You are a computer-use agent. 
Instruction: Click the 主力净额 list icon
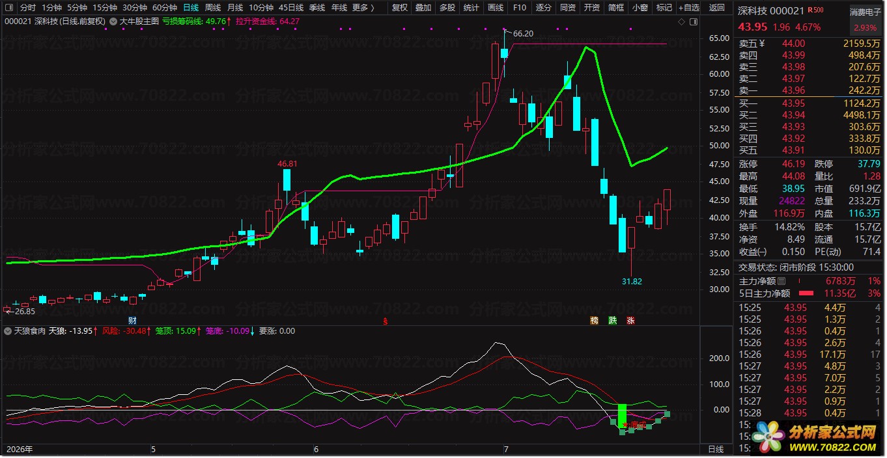tap(781, 281)
